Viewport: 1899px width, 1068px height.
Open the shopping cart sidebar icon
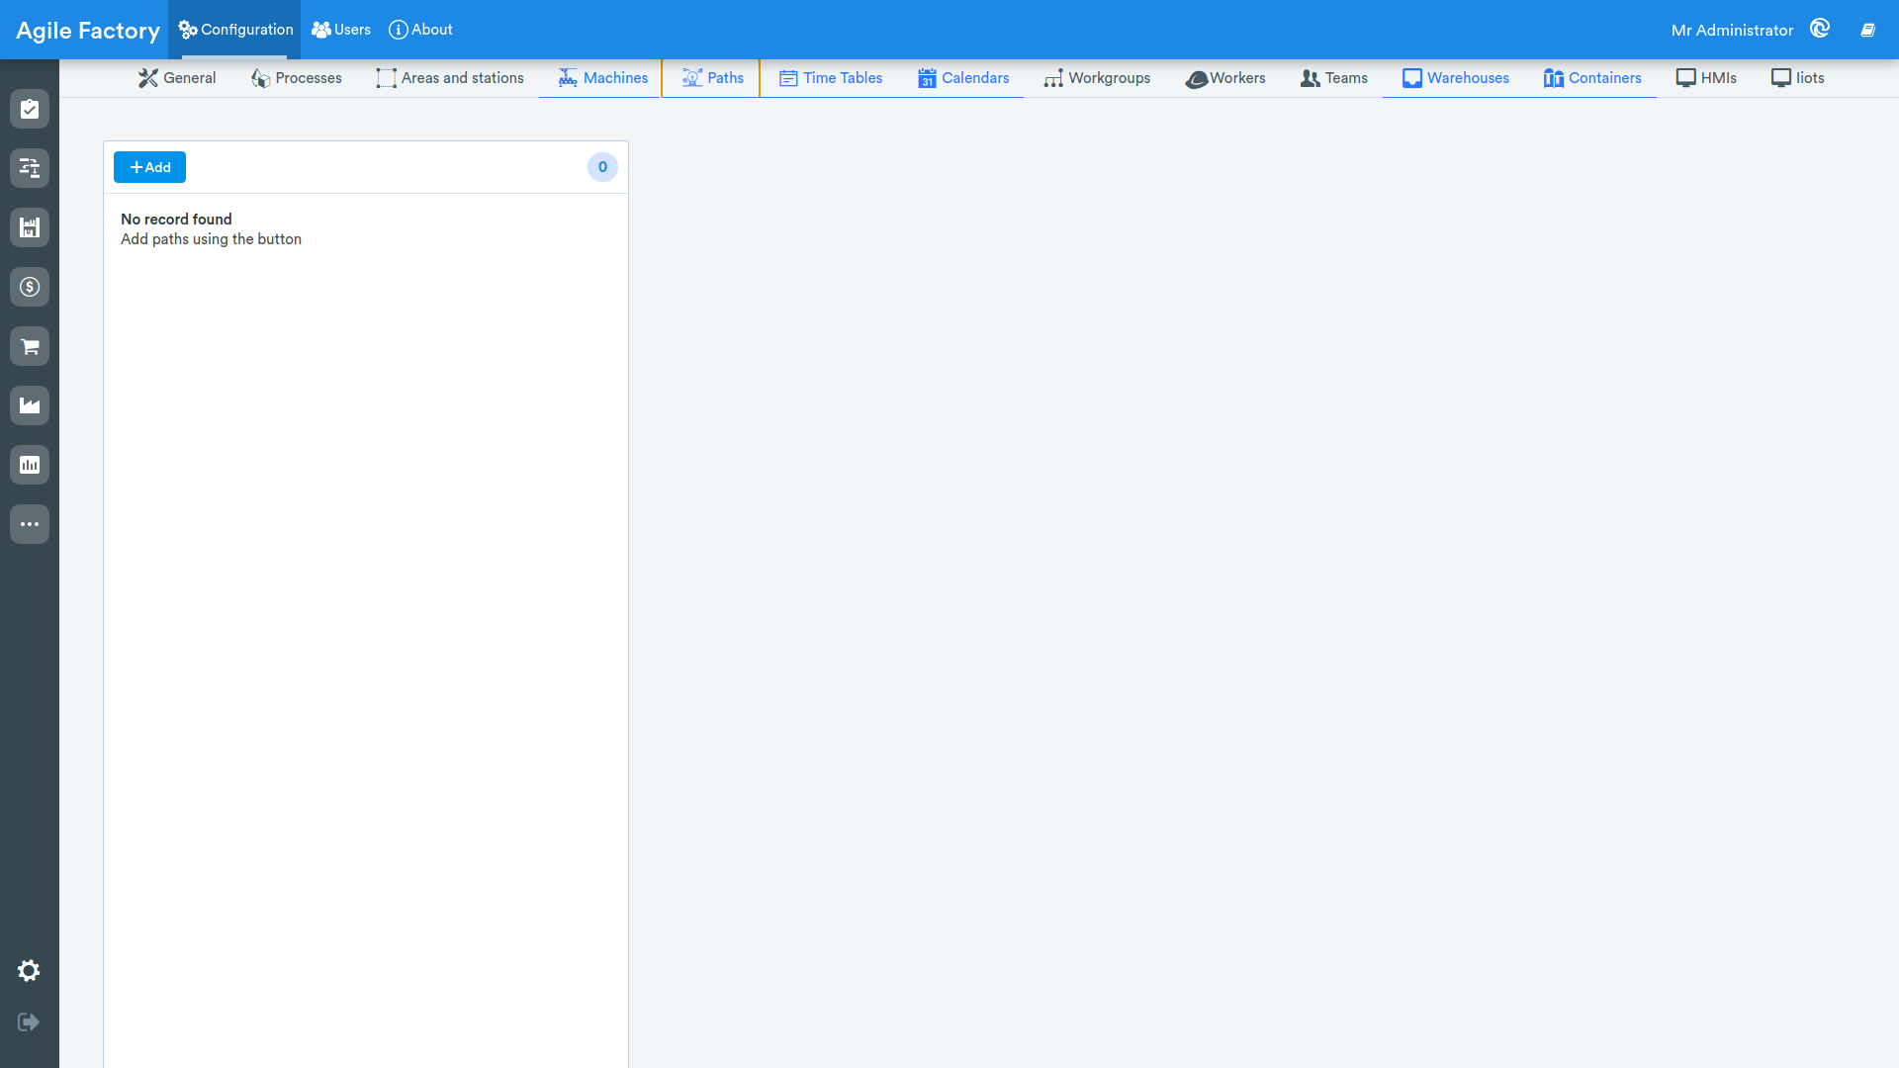tap(30, 346)
